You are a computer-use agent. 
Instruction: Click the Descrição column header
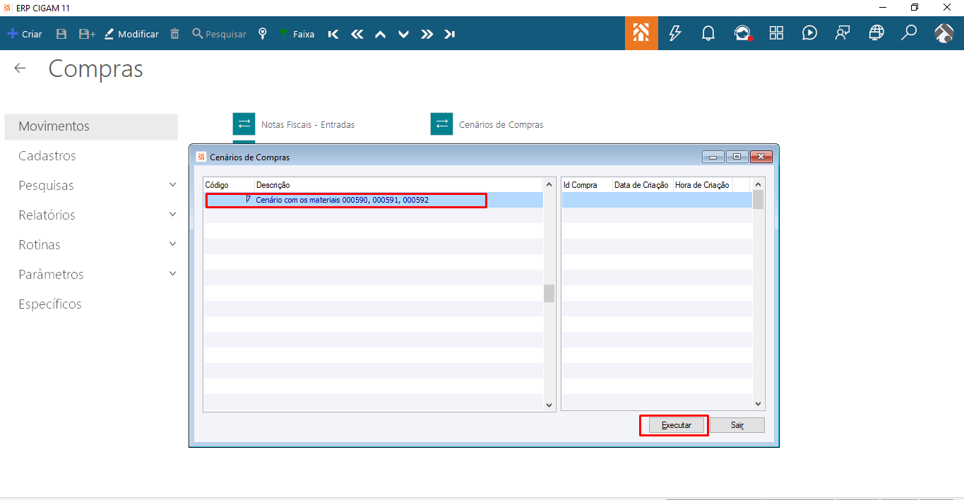click(x=399, y=185)
